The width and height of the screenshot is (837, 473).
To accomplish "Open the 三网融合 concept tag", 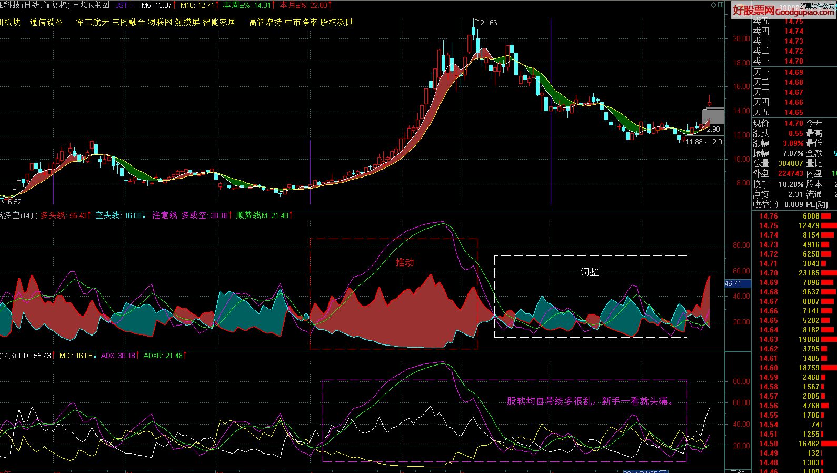I will coord(128,22).
